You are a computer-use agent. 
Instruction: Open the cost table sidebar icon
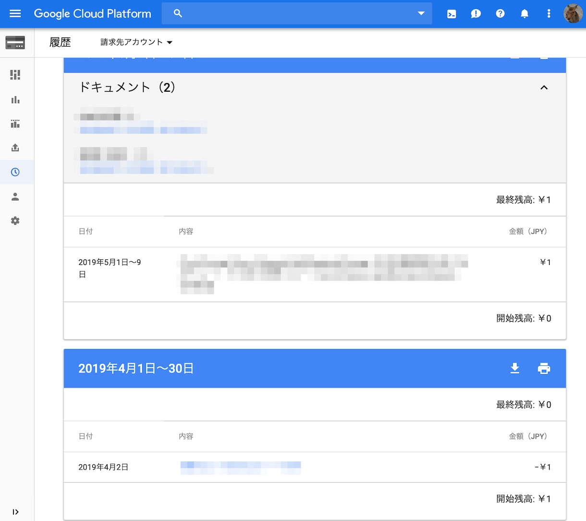click(x=15, y=124)
